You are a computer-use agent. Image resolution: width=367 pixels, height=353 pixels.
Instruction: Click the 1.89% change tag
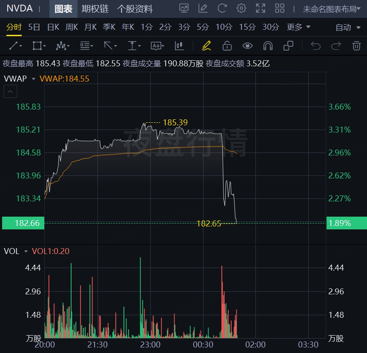click(x=347, y=223)
